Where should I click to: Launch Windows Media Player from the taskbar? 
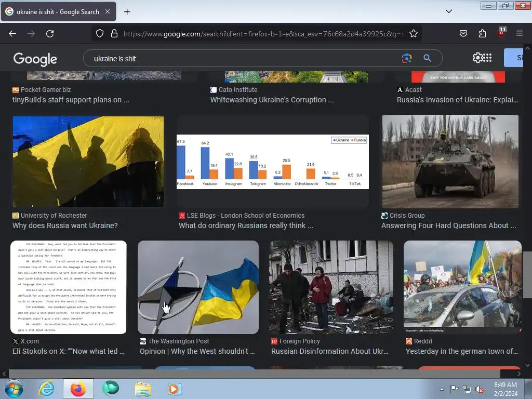click(x=175, y=389)
